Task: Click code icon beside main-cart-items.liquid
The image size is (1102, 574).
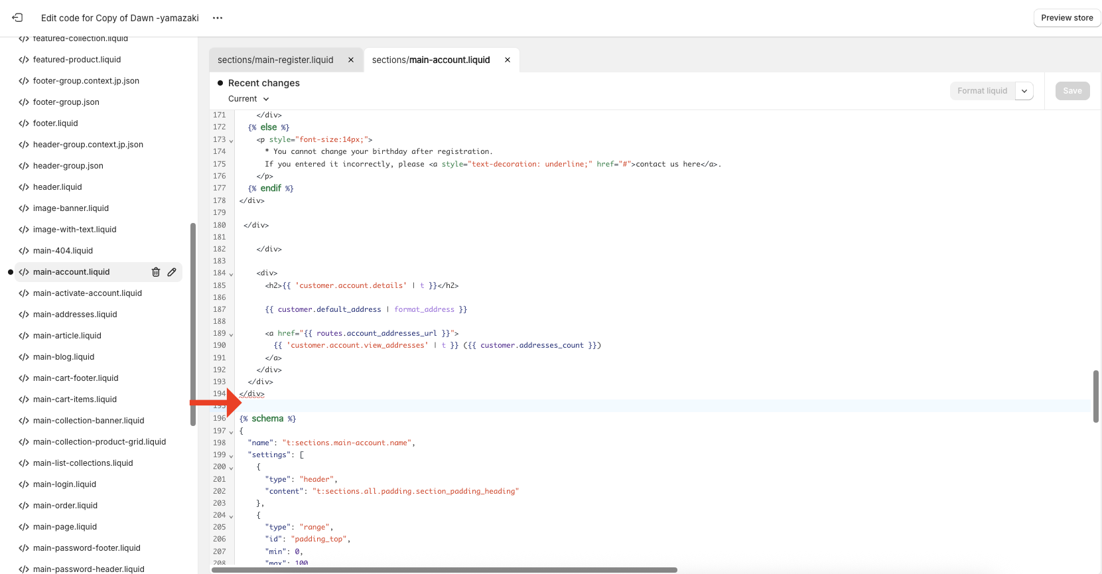Action: tap(24, 399)
